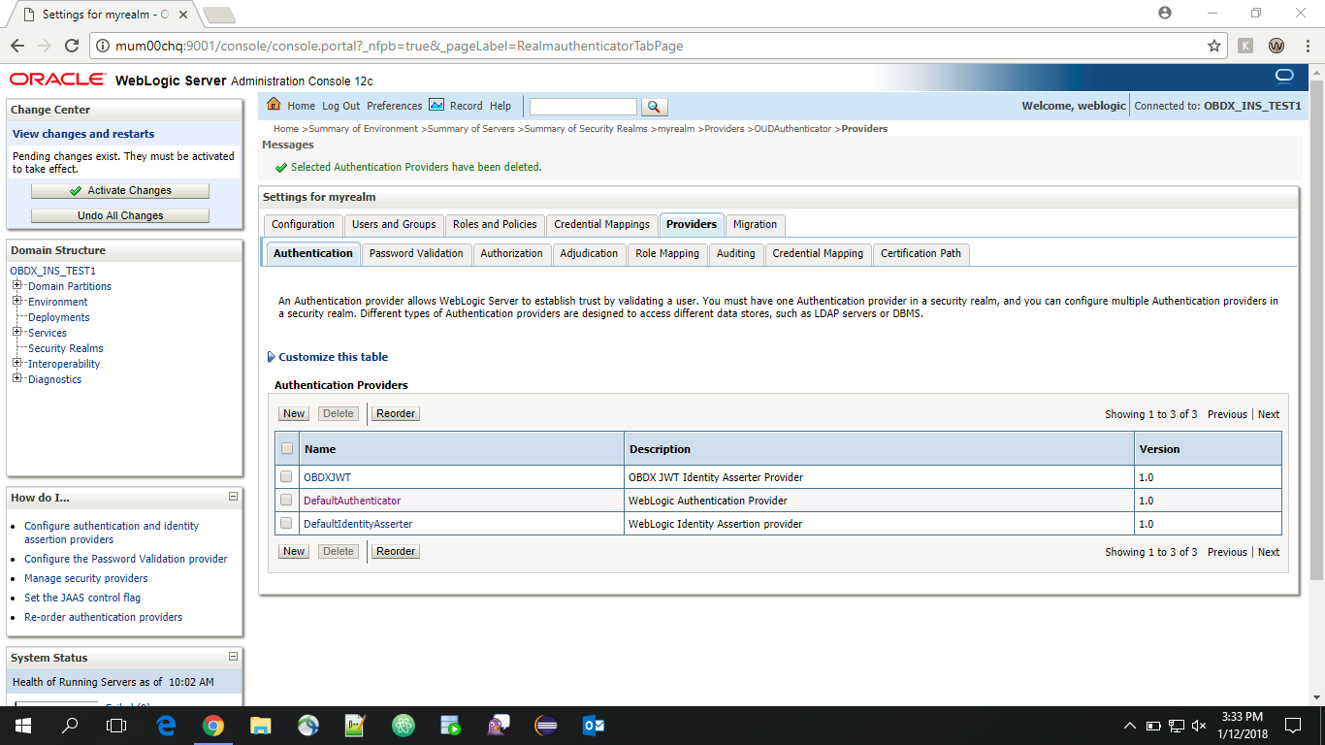Expand Customize this table

click(x=327, y=357)
